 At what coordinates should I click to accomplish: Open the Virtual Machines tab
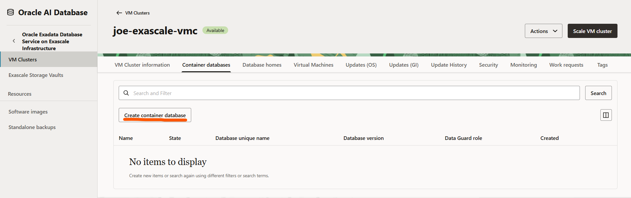click(314, 65)
